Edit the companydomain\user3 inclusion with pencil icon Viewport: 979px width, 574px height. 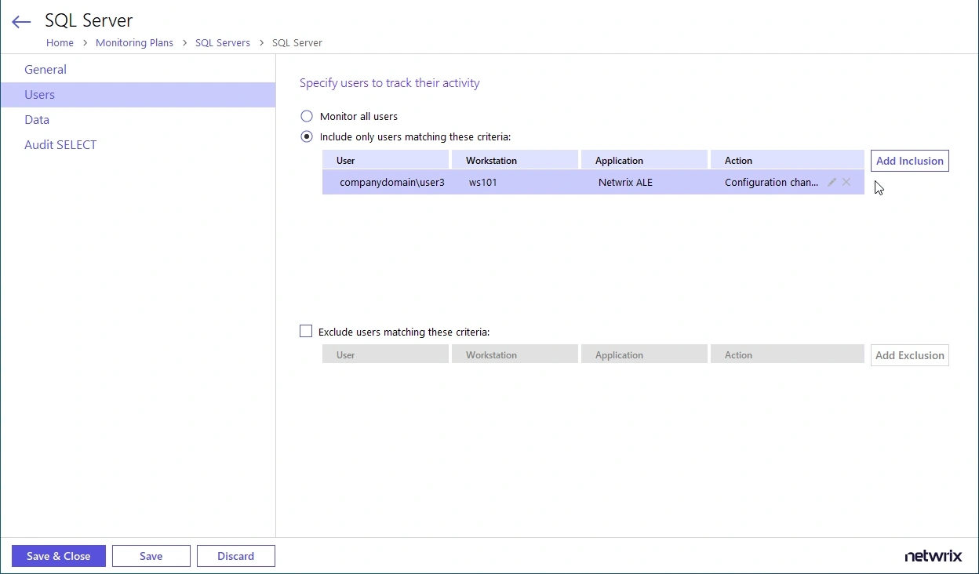832,182
